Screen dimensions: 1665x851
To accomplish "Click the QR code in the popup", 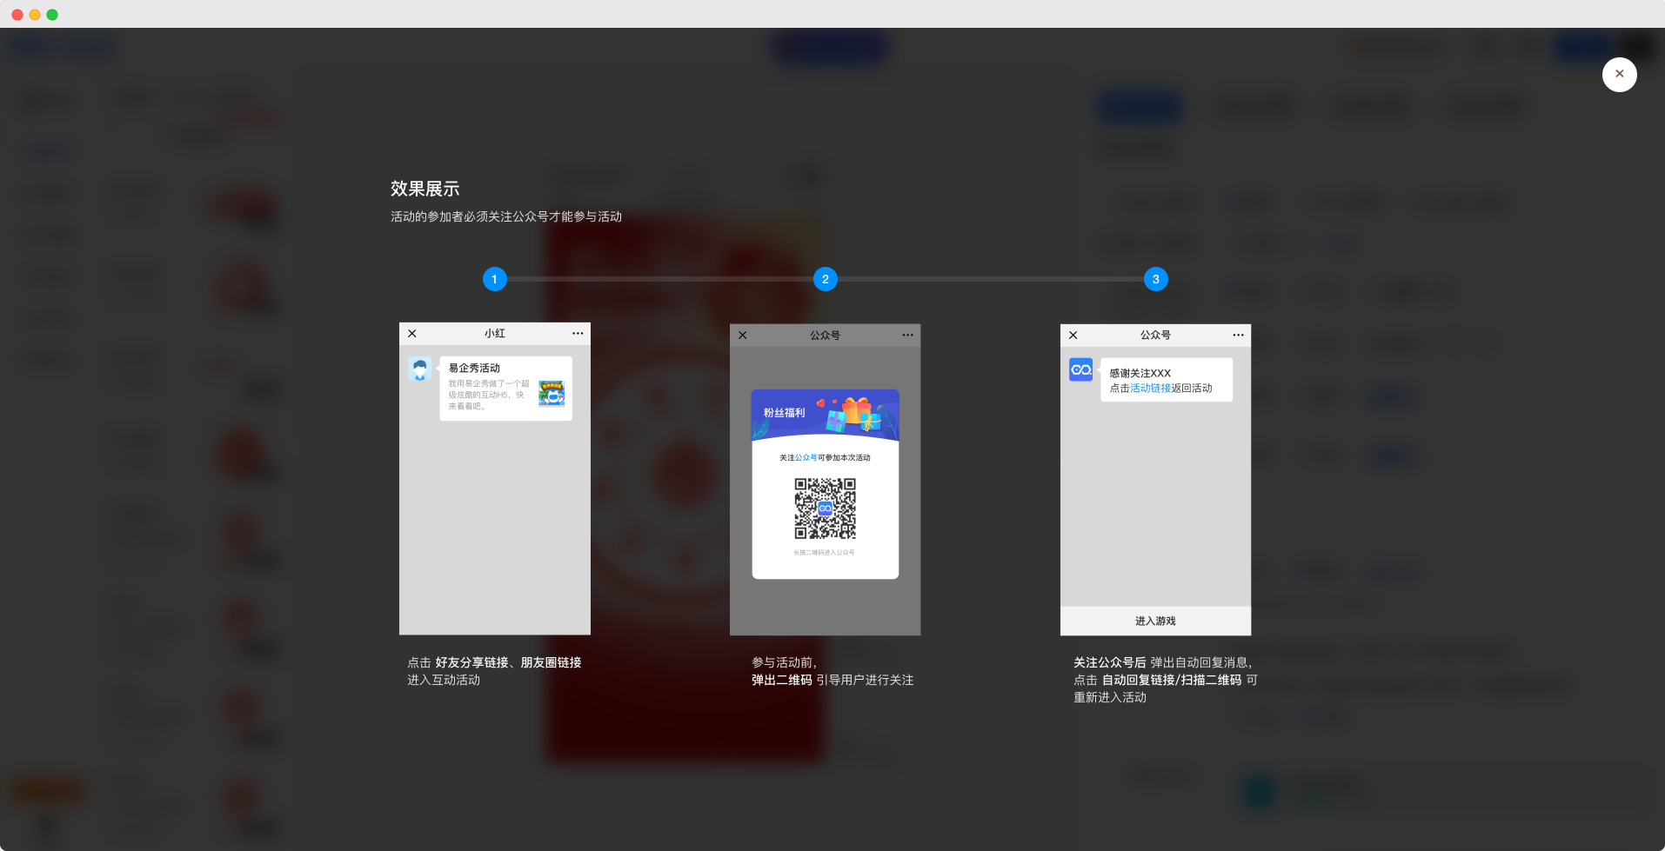I will (x=825, y=509).
